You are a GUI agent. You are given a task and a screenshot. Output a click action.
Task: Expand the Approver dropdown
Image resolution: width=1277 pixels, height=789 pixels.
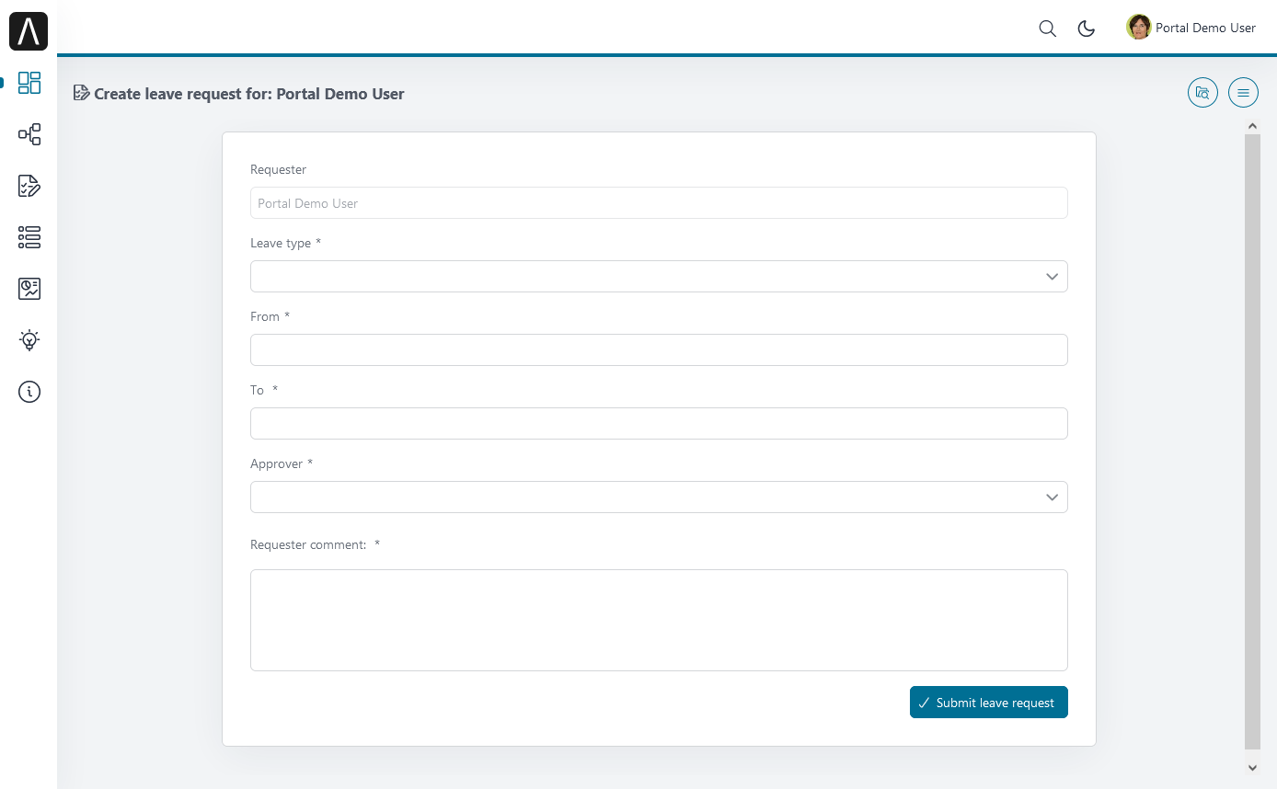pyautogui.click(x=659, y=497)
